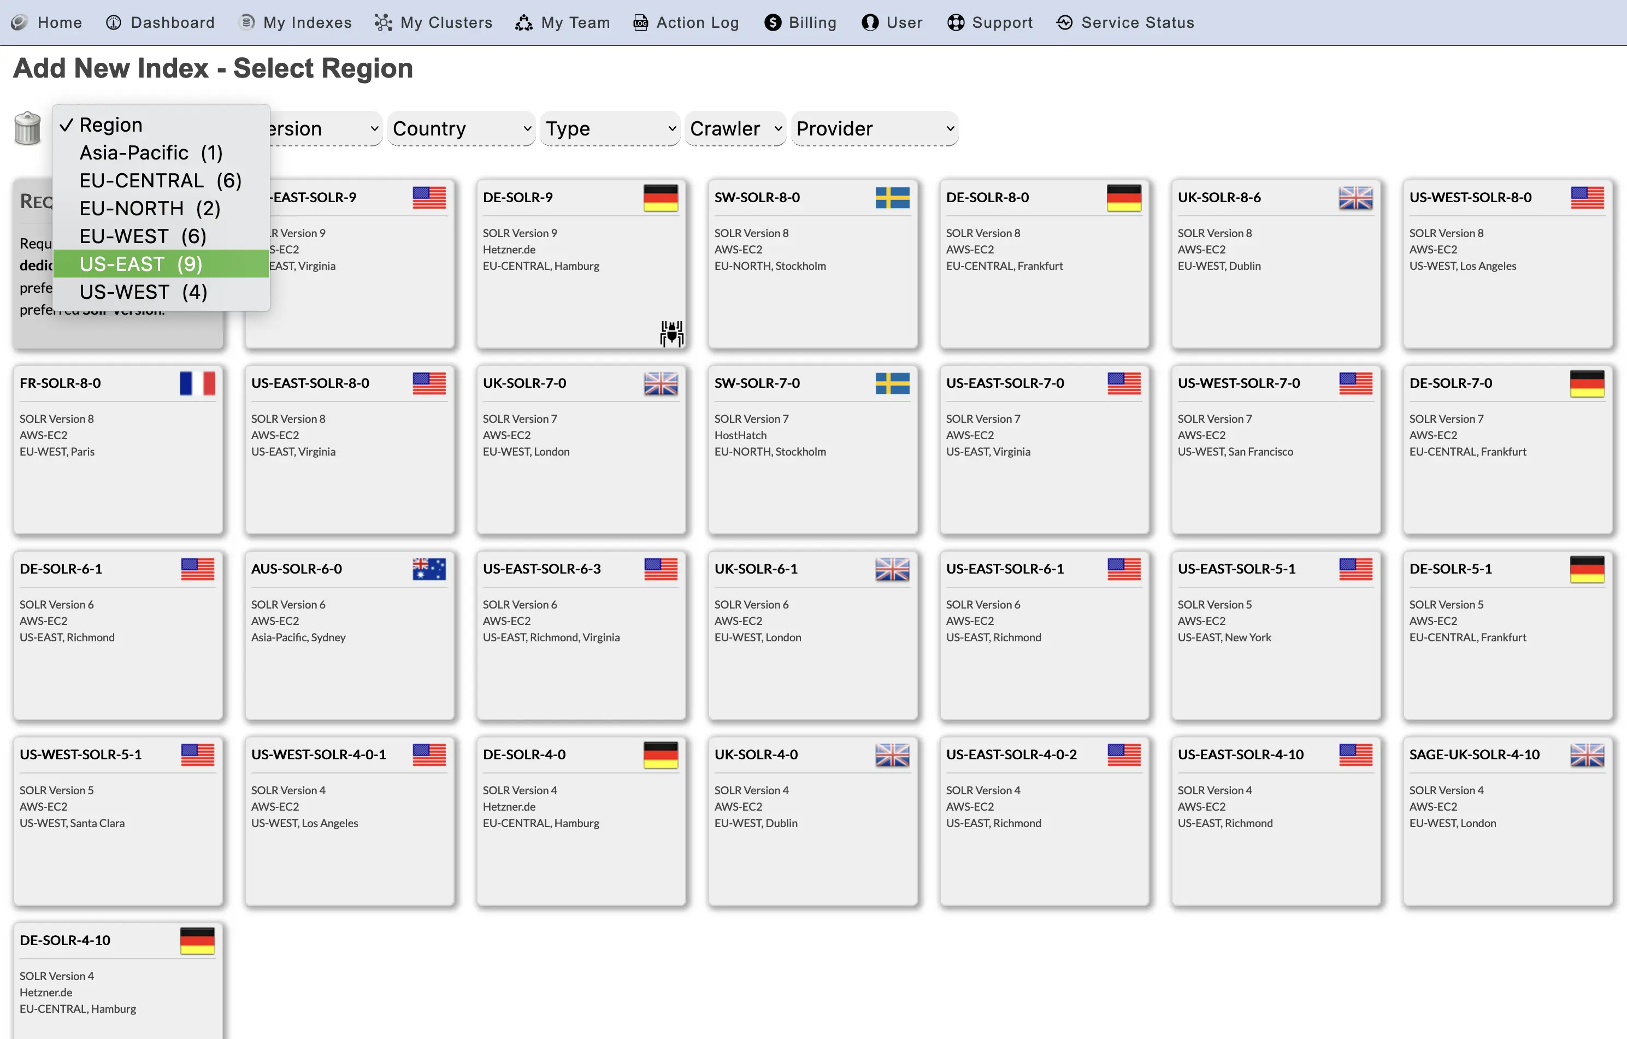
Task: Click the Home navigation icon
Action: click(20, 22)
